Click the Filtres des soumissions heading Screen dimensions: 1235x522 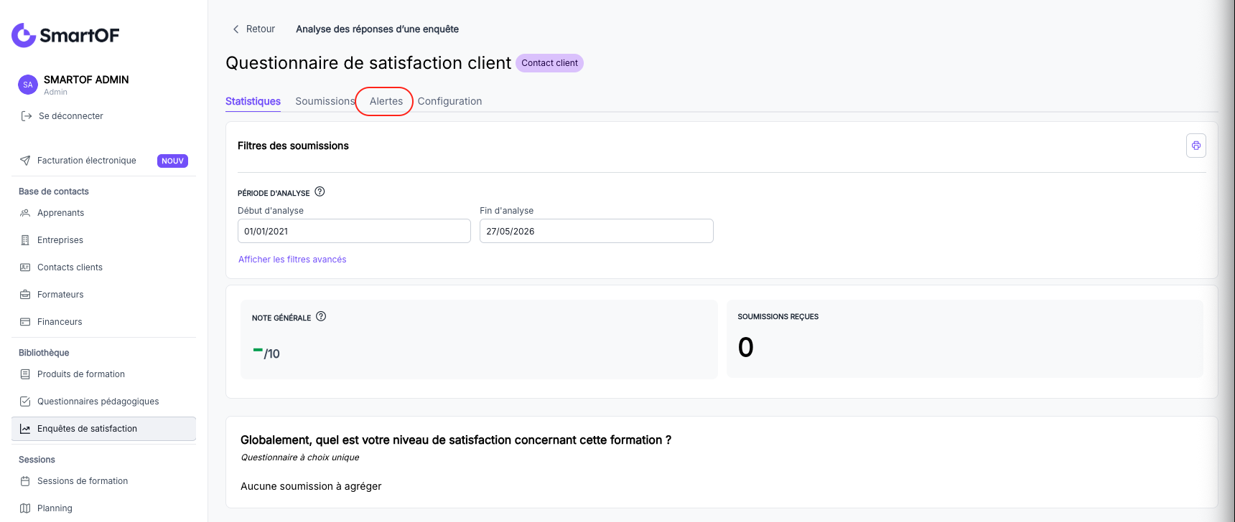point(293,146)
